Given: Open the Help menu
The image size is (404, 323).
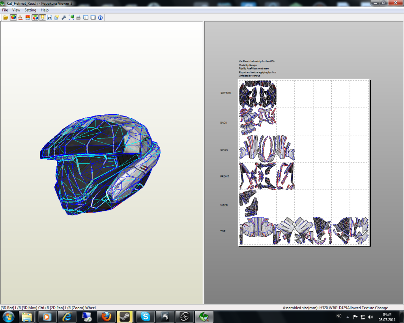Looking at the screenshot, I should click(45, 10).
